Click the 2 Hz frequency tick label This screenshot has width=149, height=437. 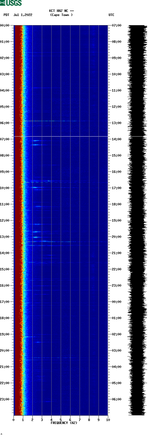[x=32, y=420]
